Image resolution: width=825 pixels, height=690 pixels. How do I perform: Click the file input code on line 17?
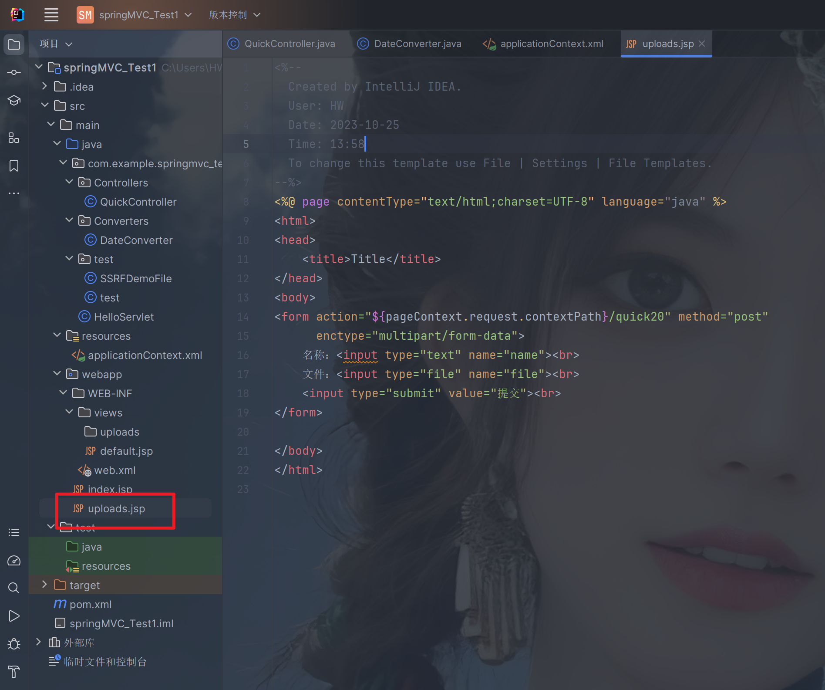pos(458,374)
